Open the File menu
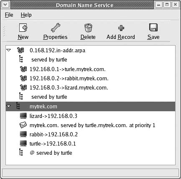181x179 pixels. click(x=9, y=15)
